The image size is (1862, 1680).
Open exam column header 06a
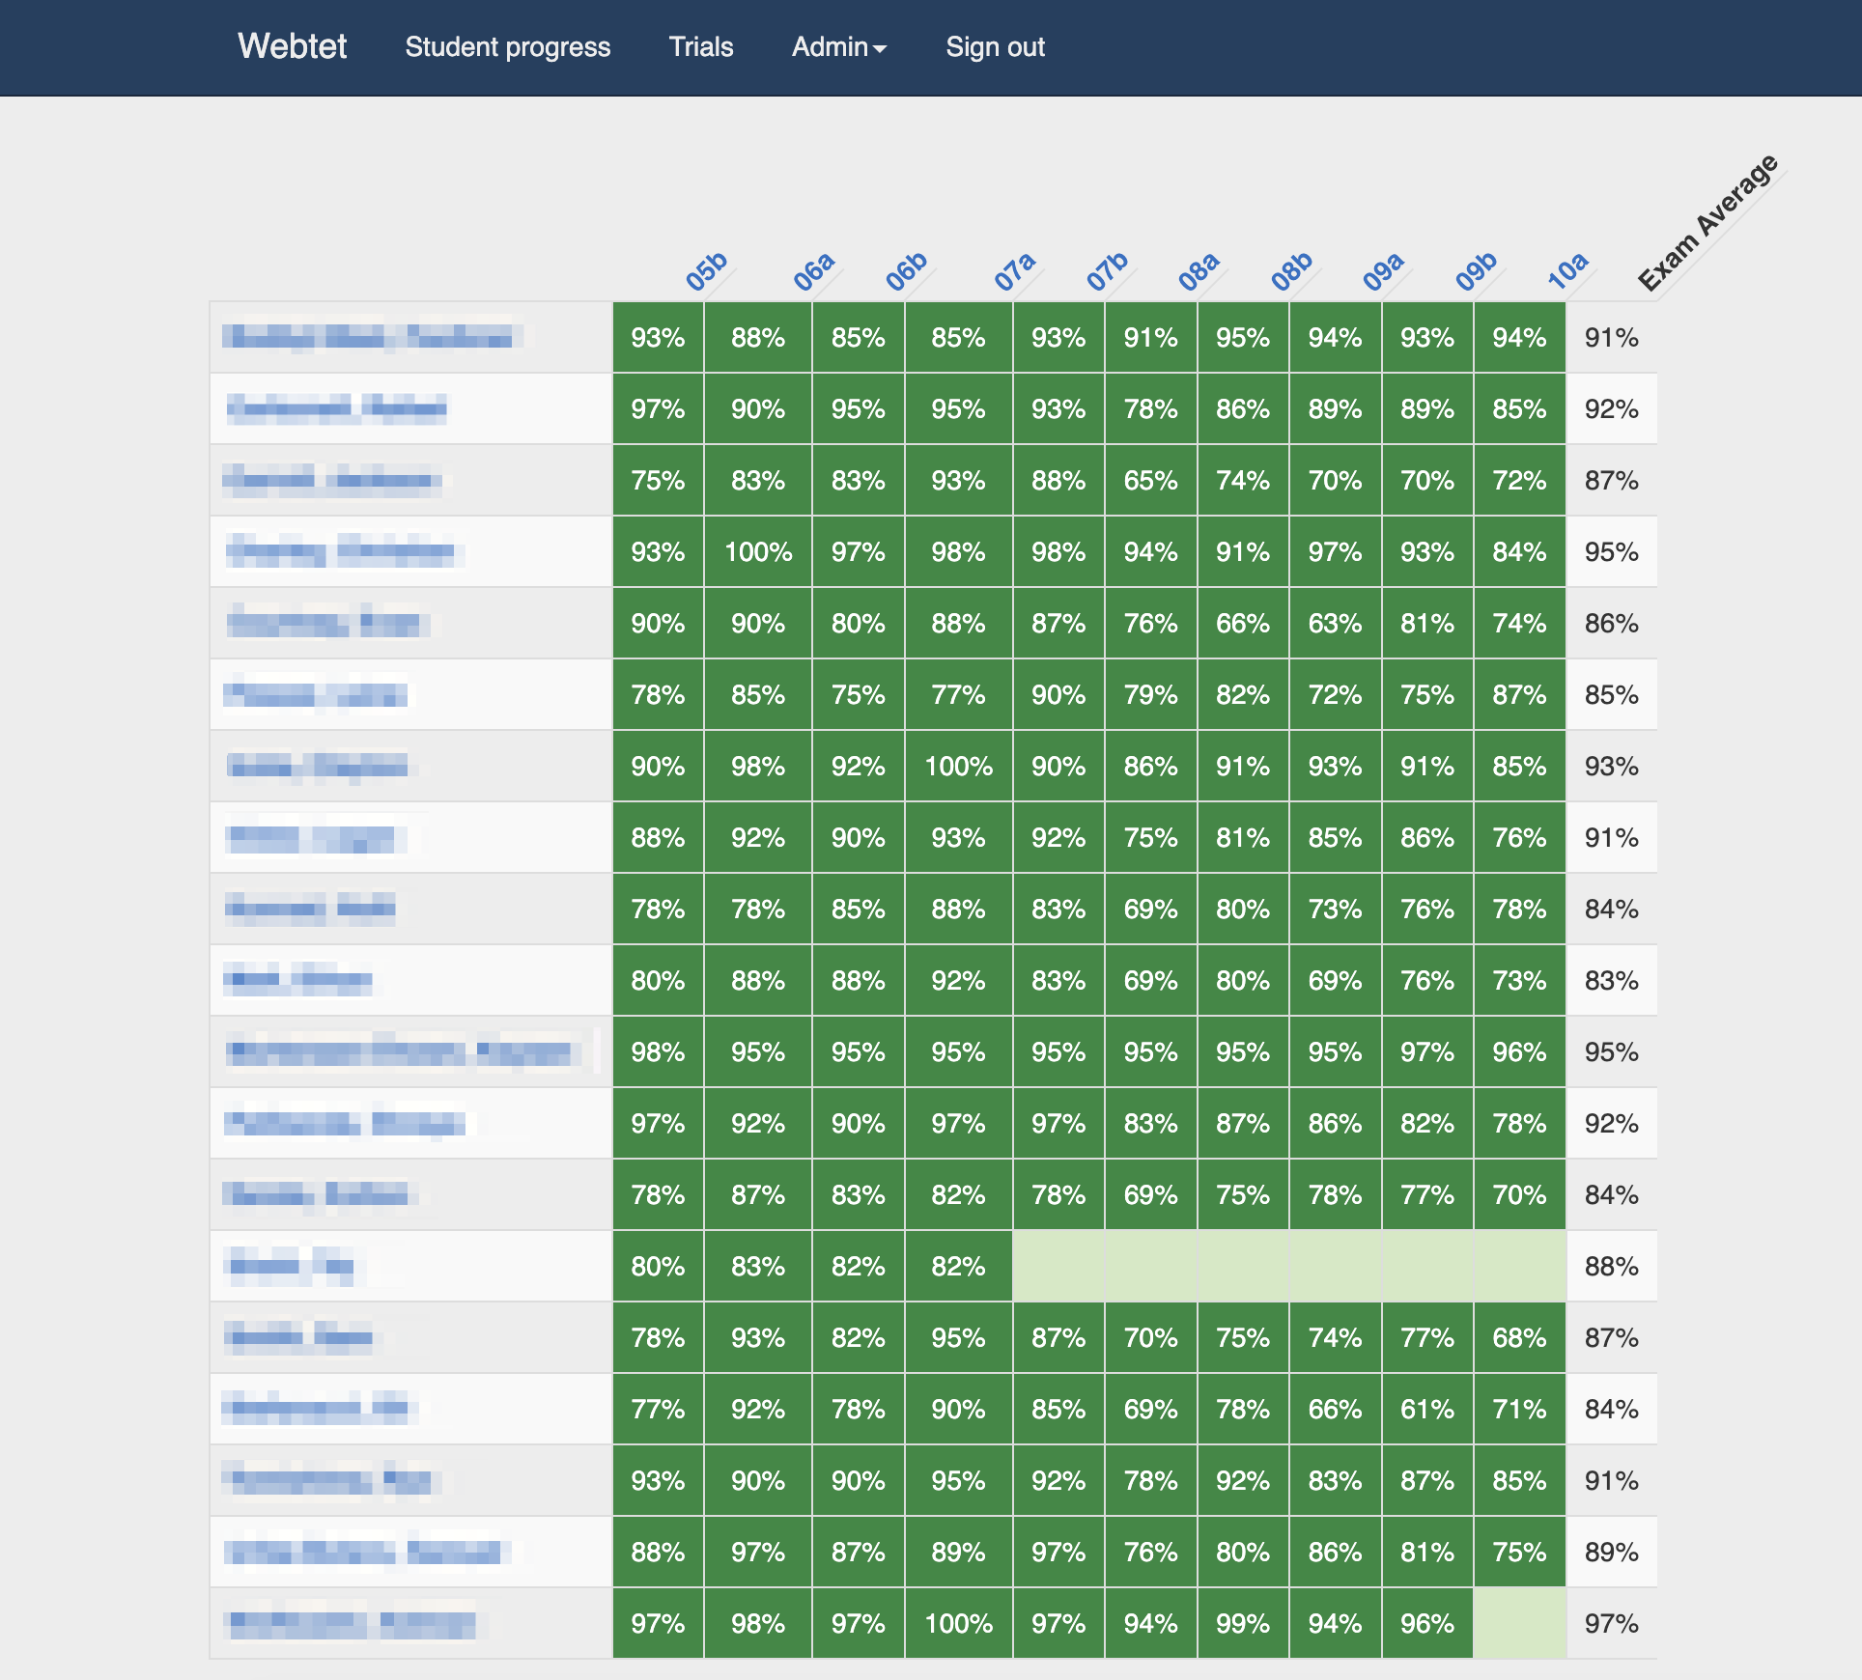(814, 271)
